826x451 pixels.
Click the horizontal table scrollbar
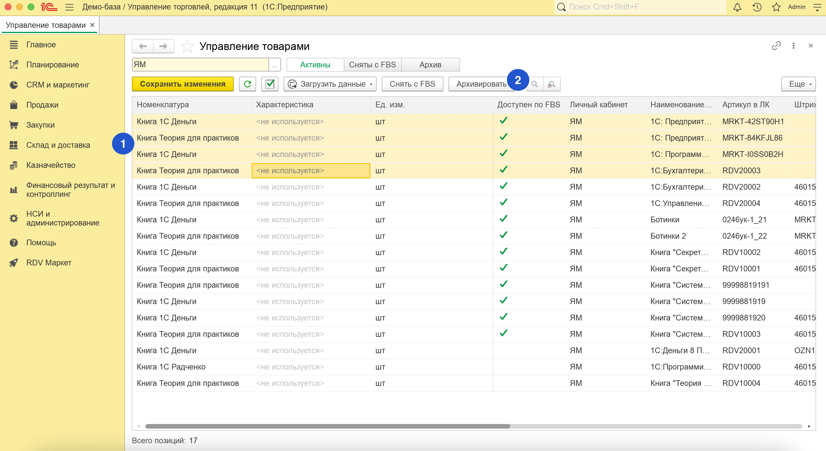327,426
